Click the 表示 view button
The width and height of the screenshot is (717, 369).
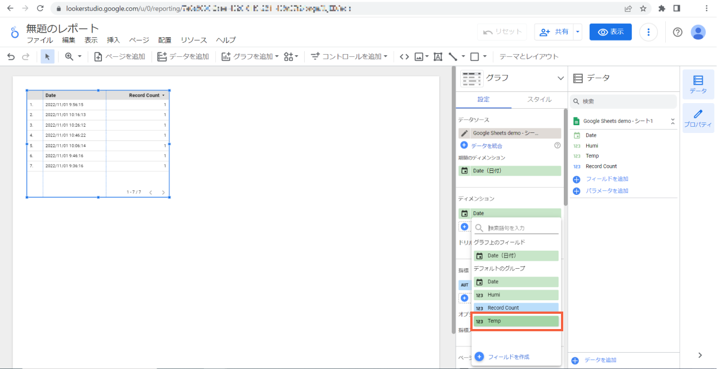coord(611,32)
